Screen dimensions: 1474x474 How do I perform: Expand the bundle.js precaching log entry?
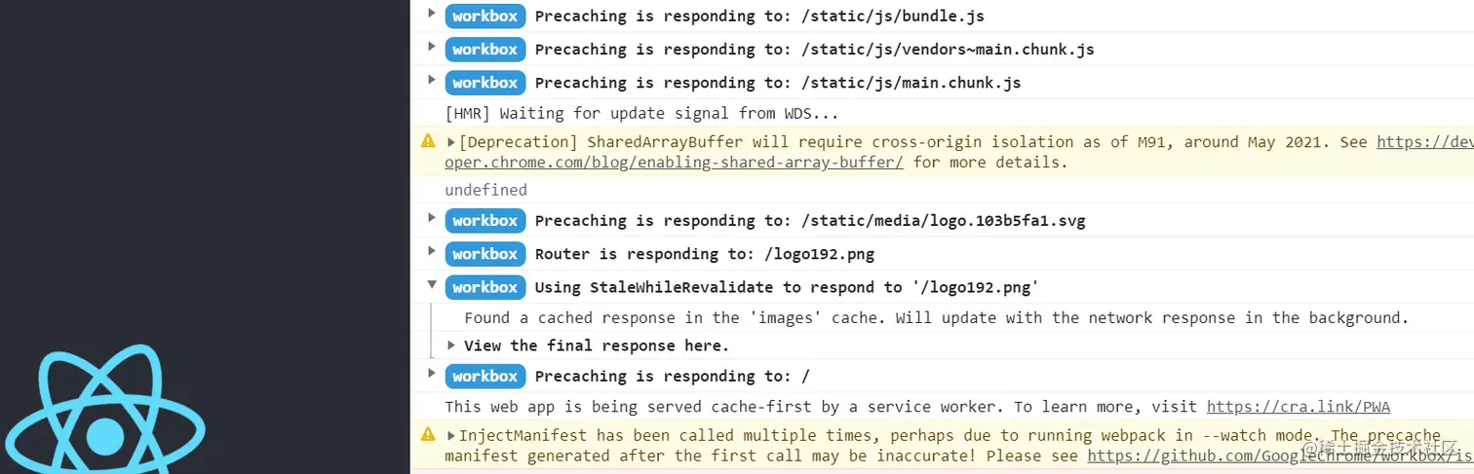click(x=431, y=13)
